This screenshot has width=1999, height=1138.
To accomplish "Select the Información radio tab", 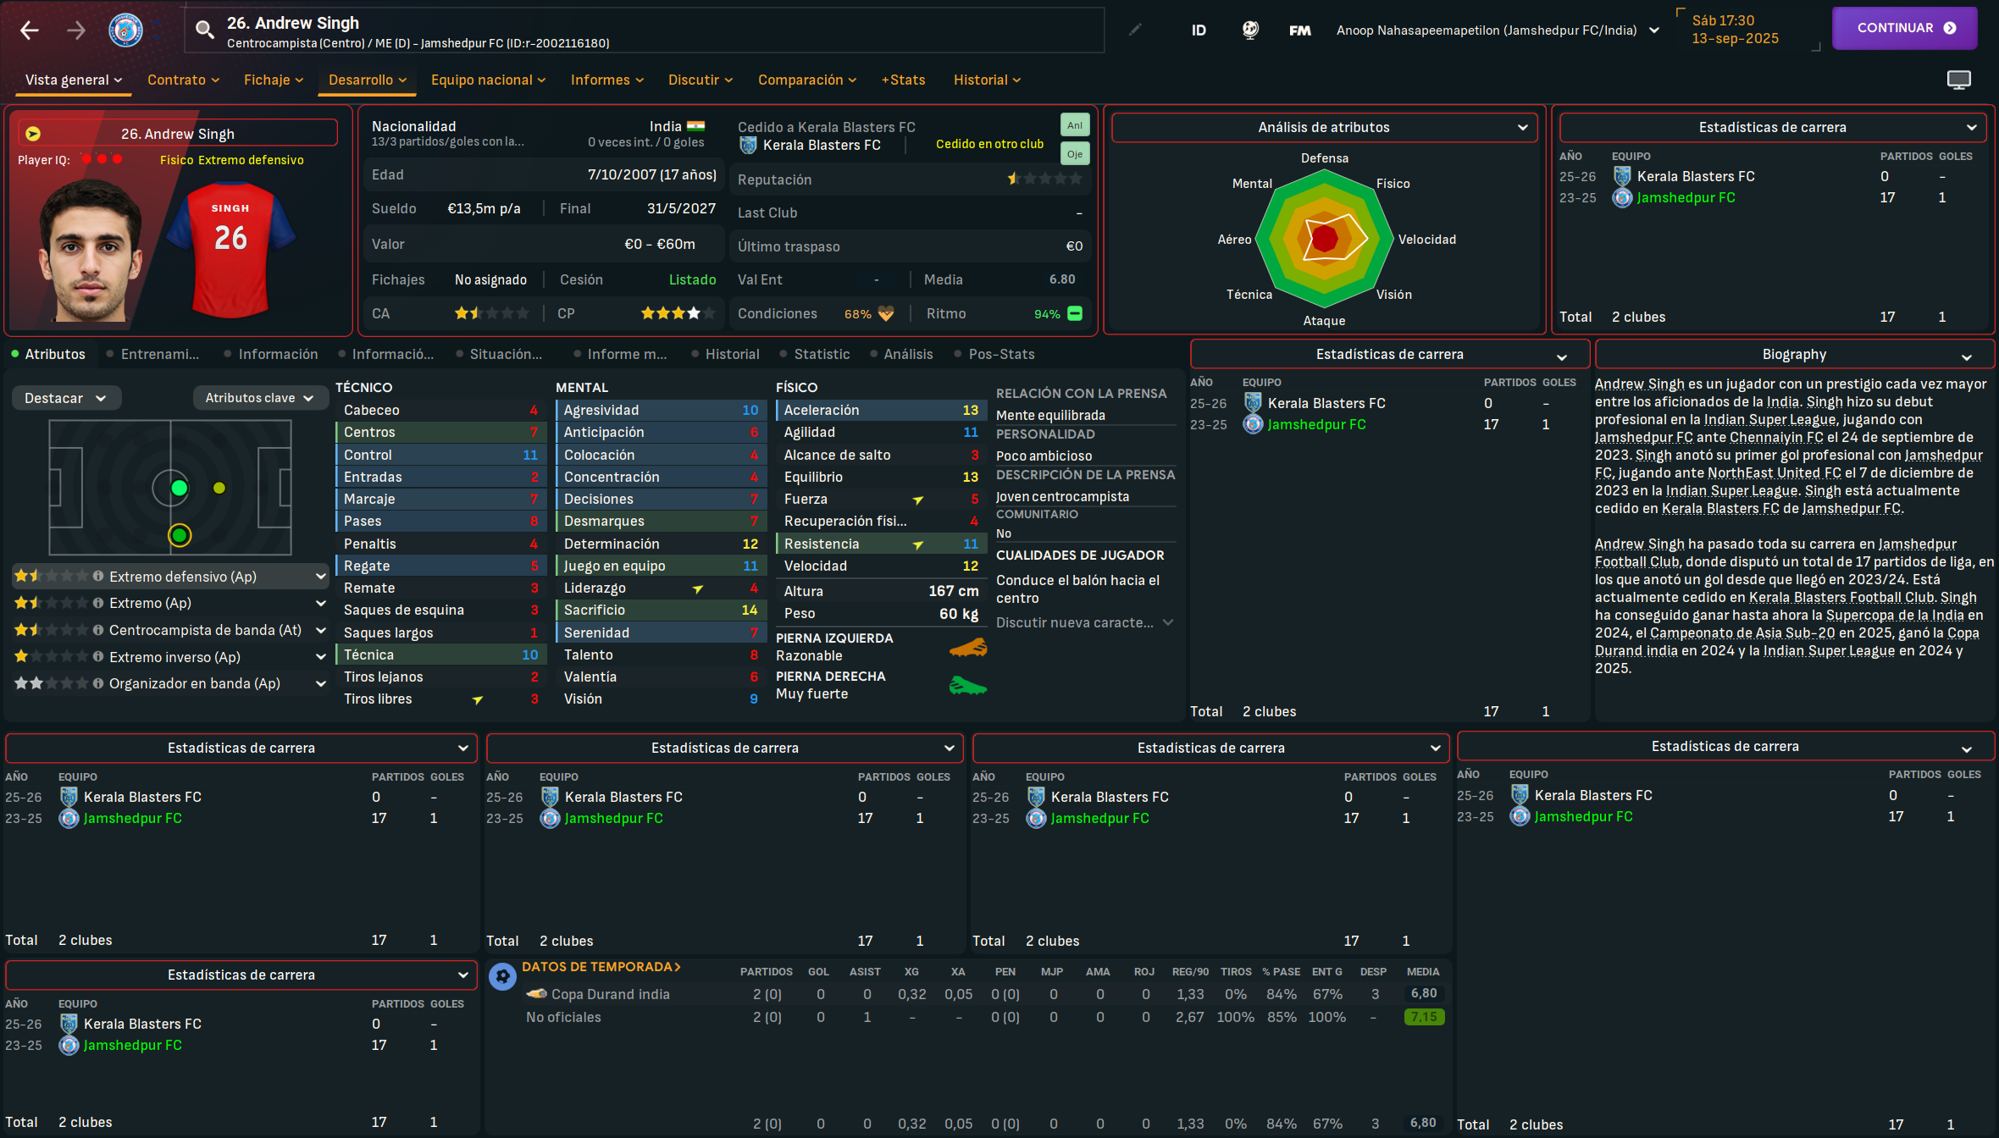I will pyautogui.click(x=270, y=354).
